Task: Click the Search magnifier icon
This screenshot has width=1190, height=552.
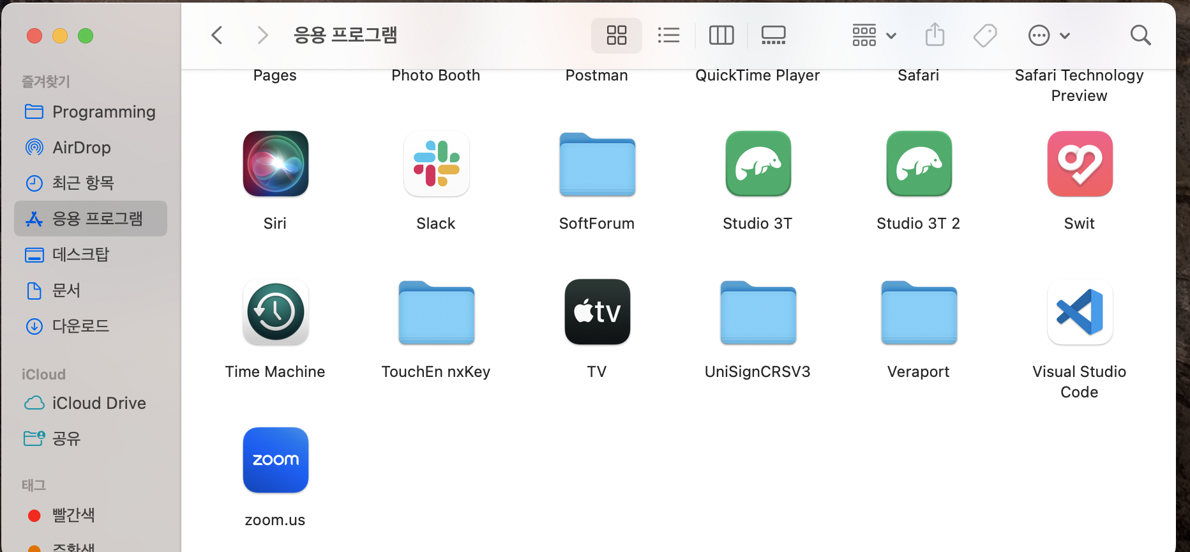Action: point(1140,35)
